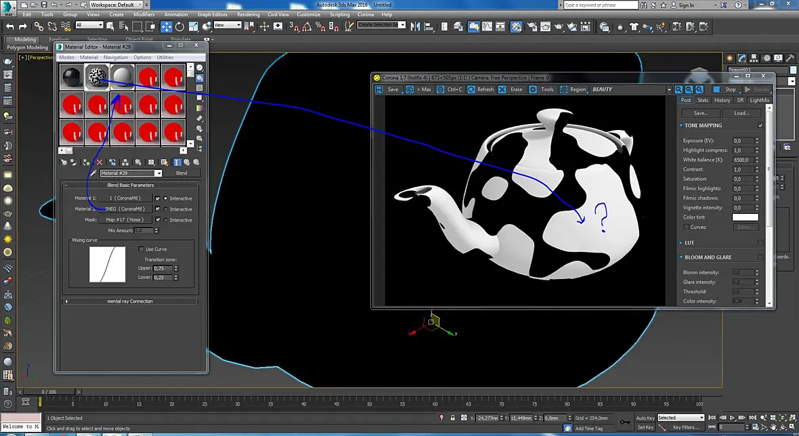Click the white Color tint swatch
Viewport: 799px width, 436px height.
coord(745,217)
